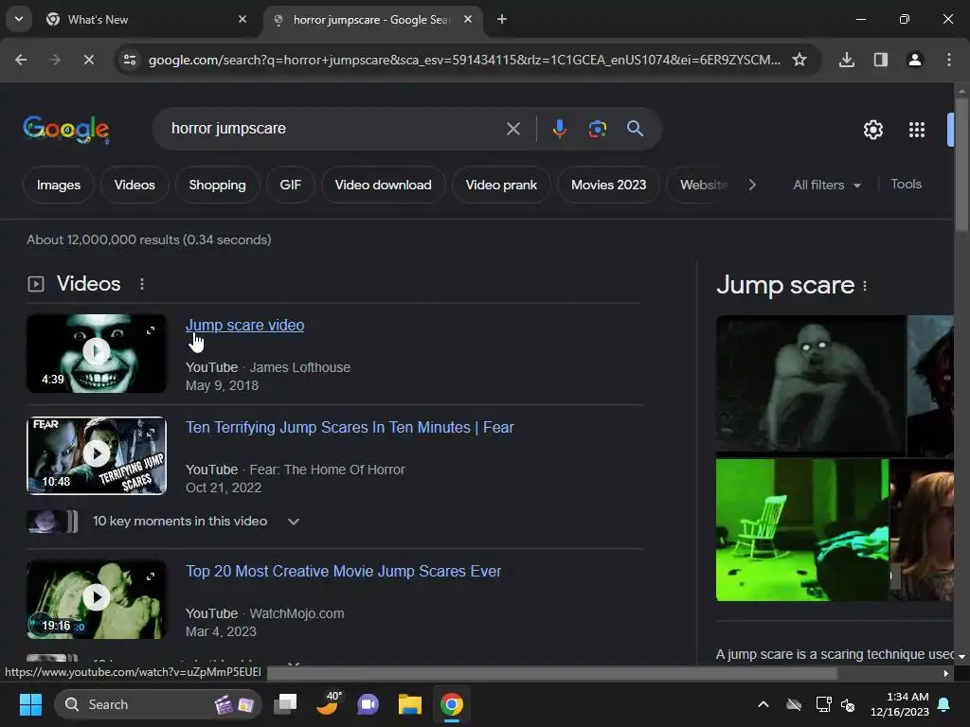Open the tab search dropdown arrow

point(19,19)
